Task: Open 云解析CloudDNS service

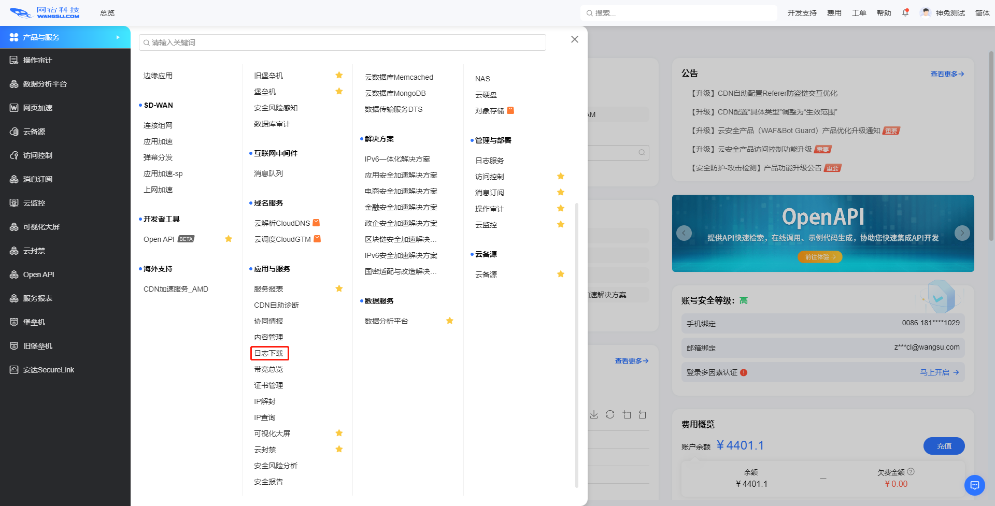Action: click(x=282, y=223)
